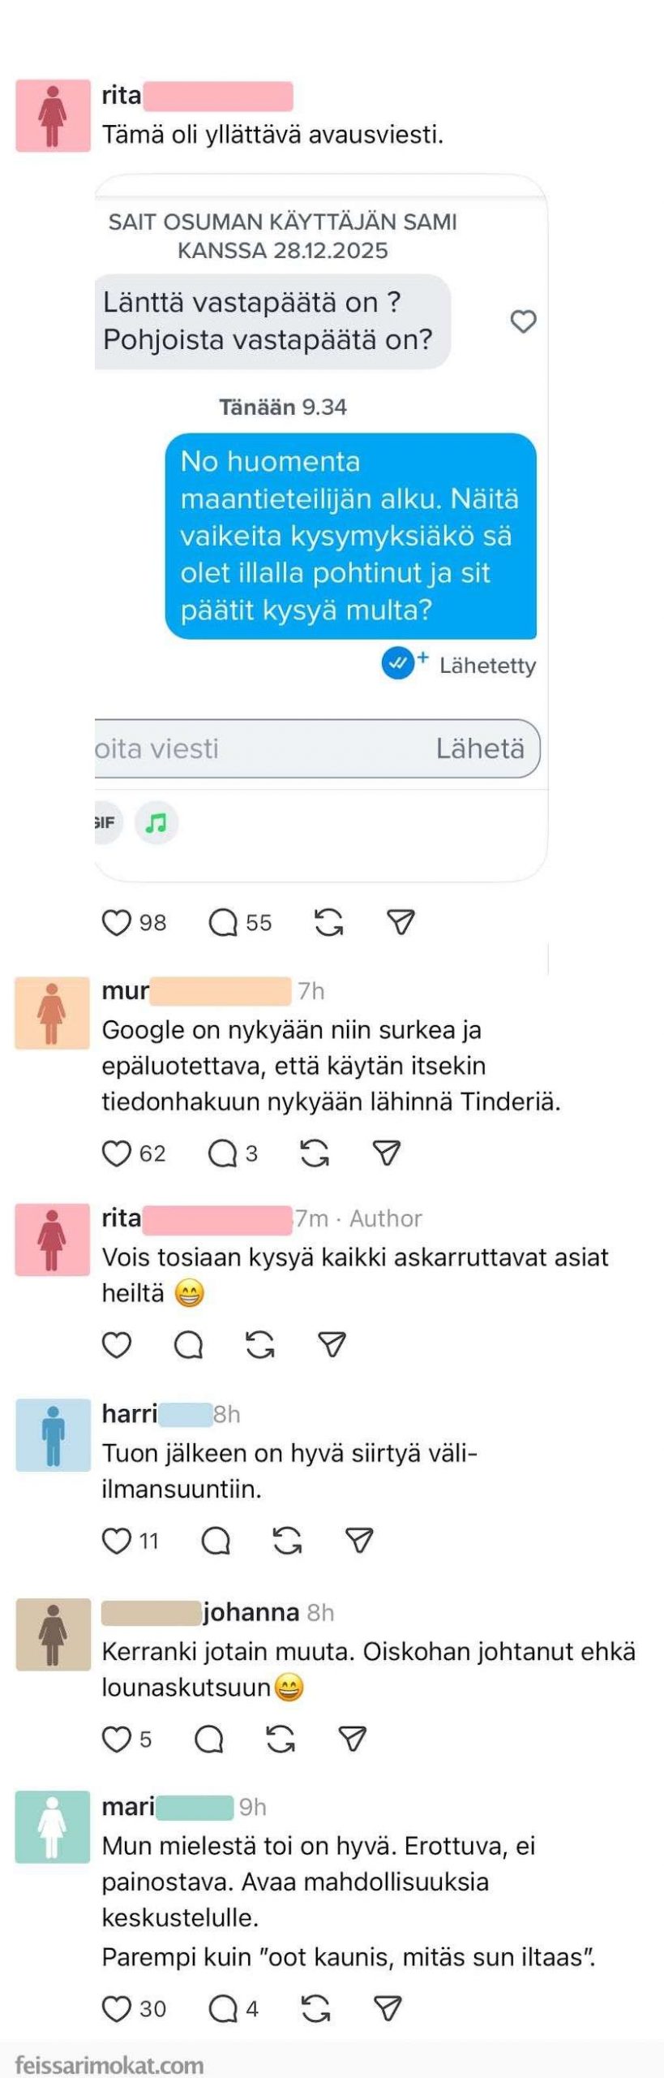Reply to johanna's lounaskutsu comment
The height and width of the screenshot is (2078, 664).
(x=208, y=1739)
